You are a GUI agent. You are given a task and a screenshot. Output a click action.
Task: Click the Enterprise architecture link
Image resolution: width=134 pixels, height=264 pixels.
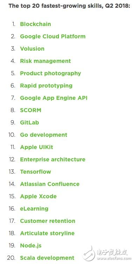tap(53, 160)
